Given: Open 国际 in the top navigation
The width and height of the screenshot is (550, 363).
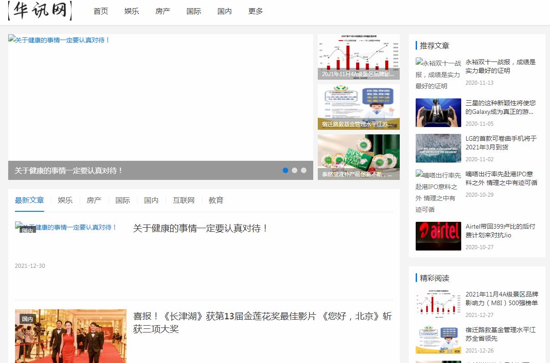Looking at the screenshot, I should click(194, 11).
